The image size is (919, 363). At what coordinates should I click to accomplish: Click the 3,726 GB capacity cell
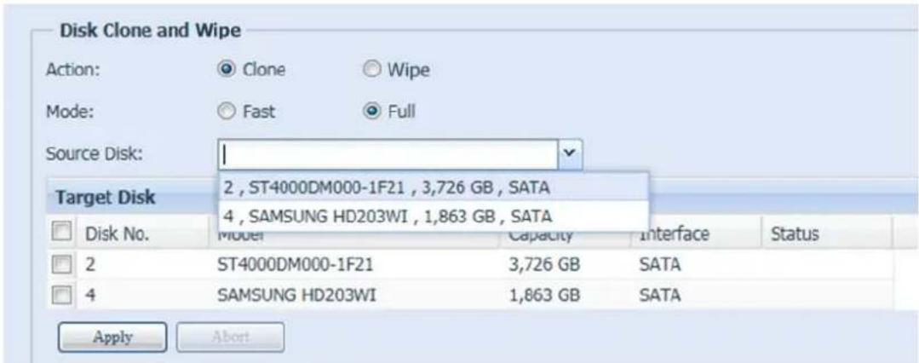(544, 266)
